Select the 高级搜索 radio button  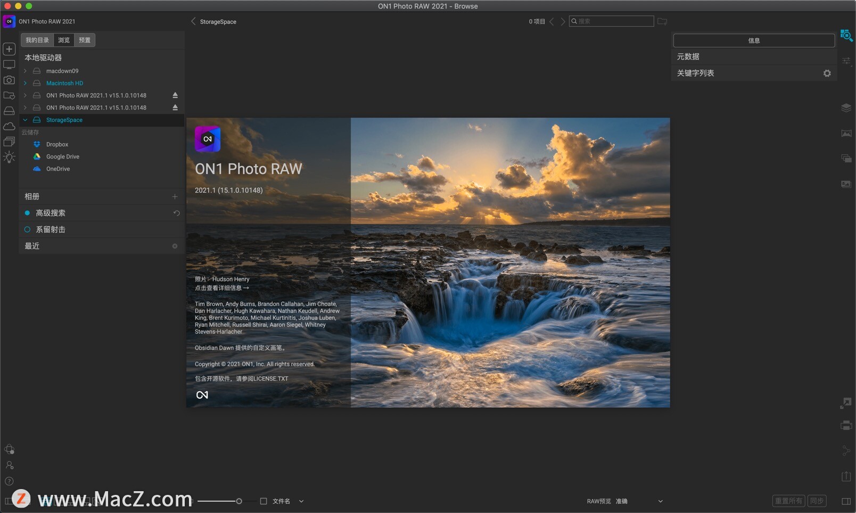[27, 213]
